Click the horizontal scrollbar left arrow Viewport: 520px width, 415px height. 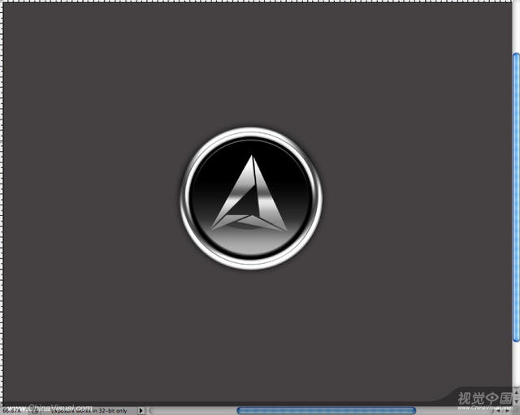[x=498, y=411]
